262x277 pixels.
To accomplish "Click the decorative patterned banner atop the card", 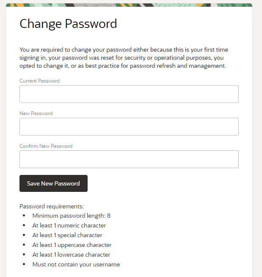I will click(129, 5).
